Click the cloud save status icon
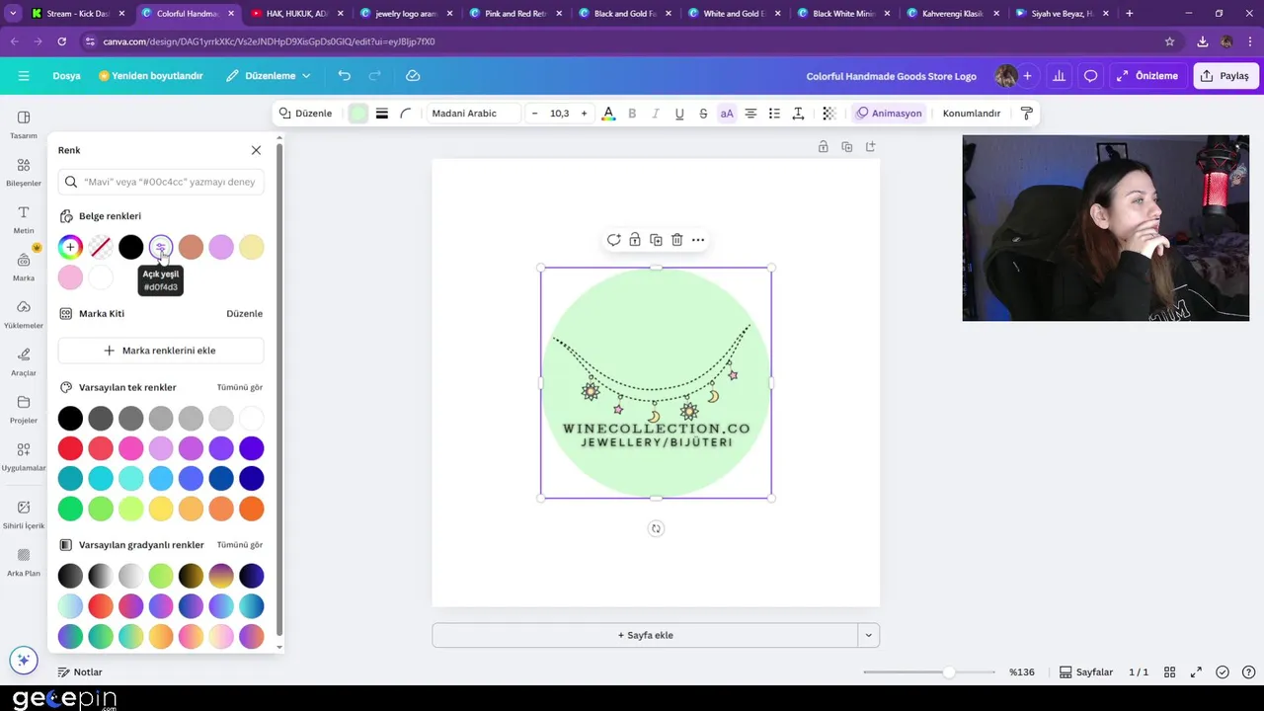The height and width of the screenshot is (711, 1264). (413, 76)
